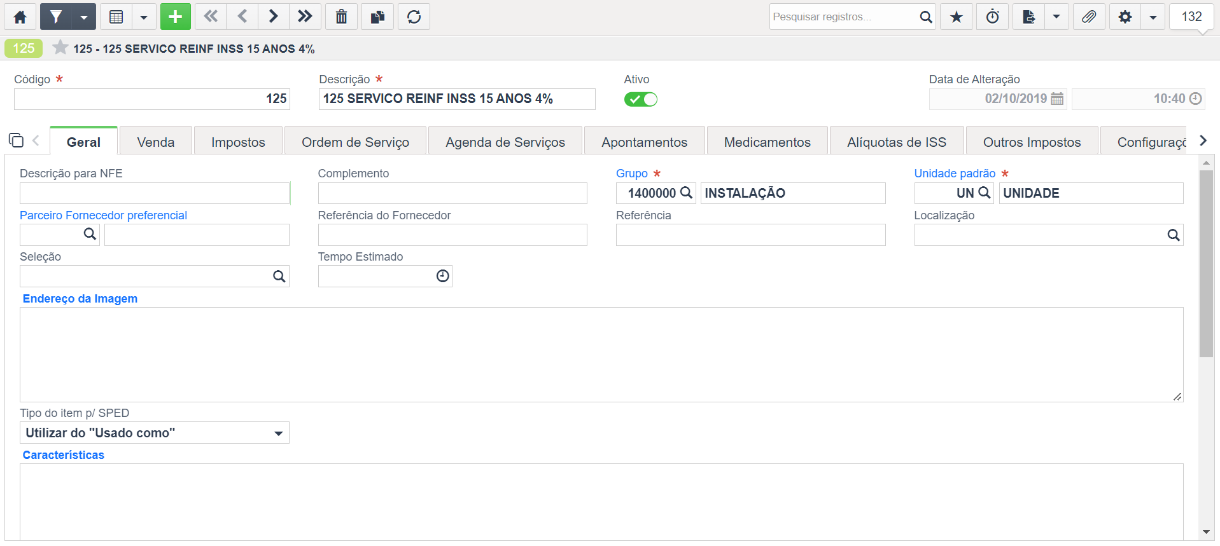Open the Ordem de Serviço tab

point(355,142)
